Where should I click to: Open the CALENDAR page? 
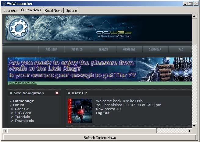tap(155, 50)
